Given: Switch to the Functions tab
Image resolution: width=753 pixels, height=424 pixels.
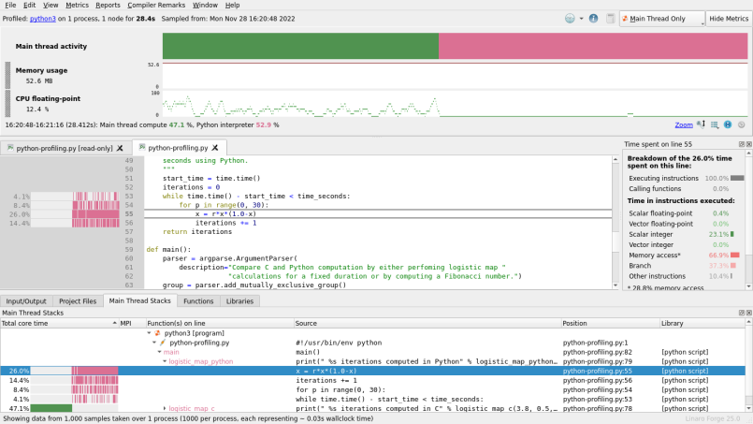Looking at the screenshot, I should (198, 301).
